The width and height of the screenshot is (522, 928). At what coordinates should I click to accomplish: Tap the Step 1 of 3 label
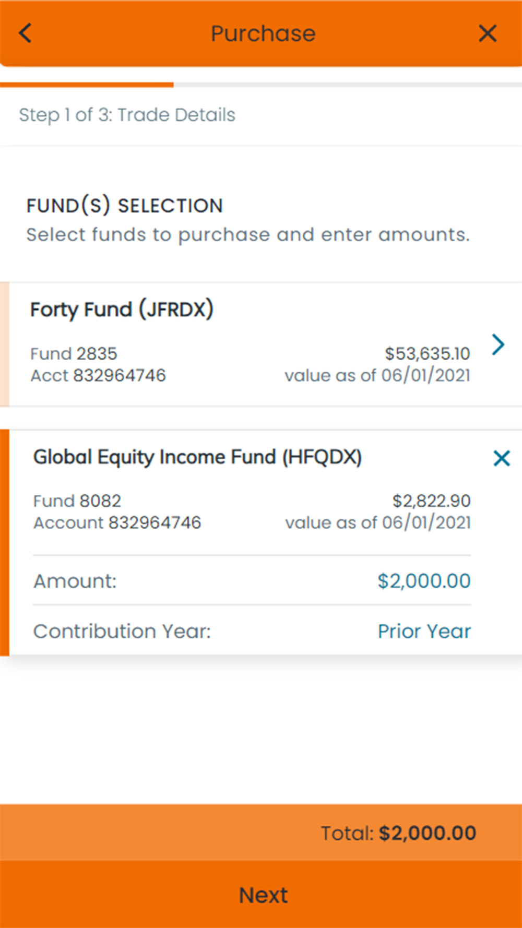point(127,115)
